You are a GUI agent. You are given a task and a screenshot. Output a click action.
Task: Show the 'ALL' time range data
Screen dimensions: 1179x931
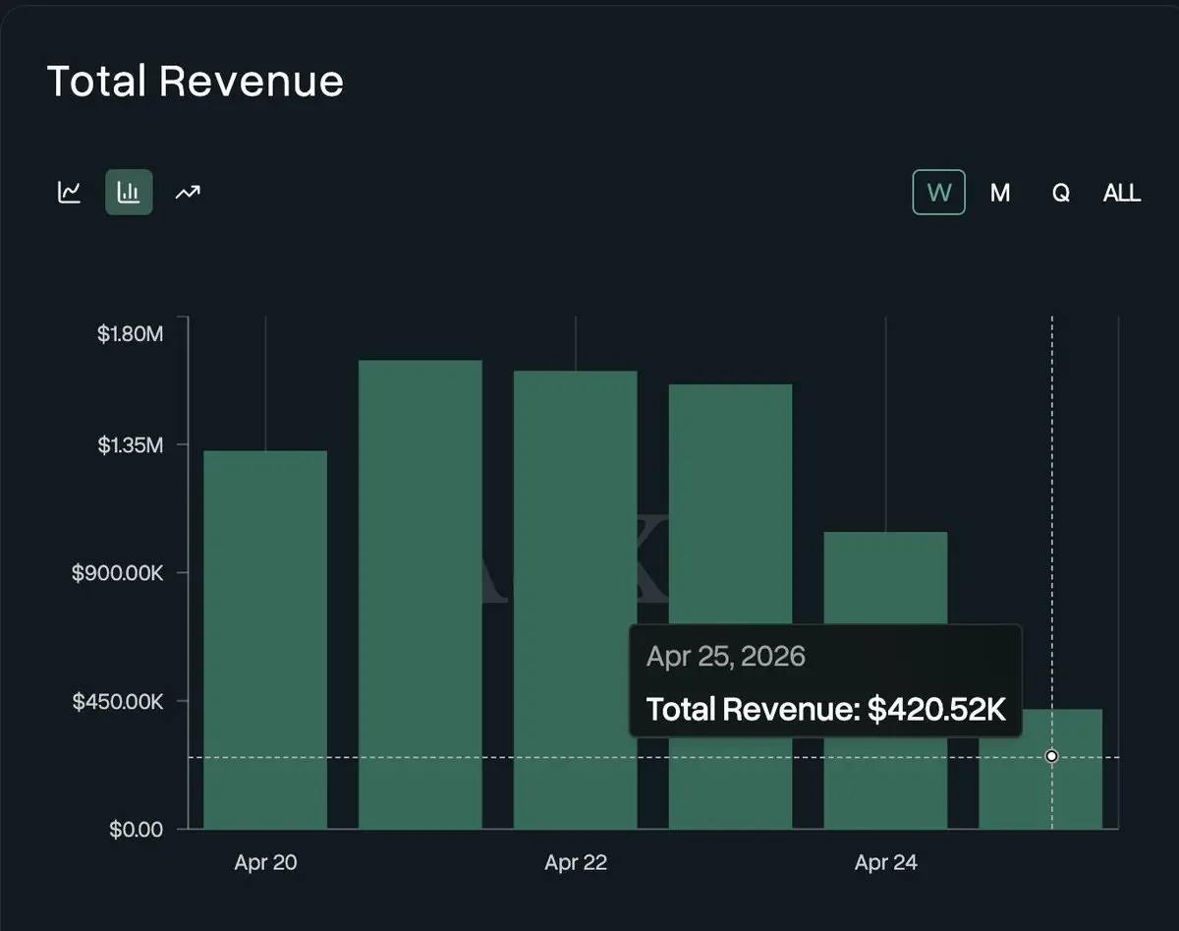pyautogui.click(x=1121, y=193)
